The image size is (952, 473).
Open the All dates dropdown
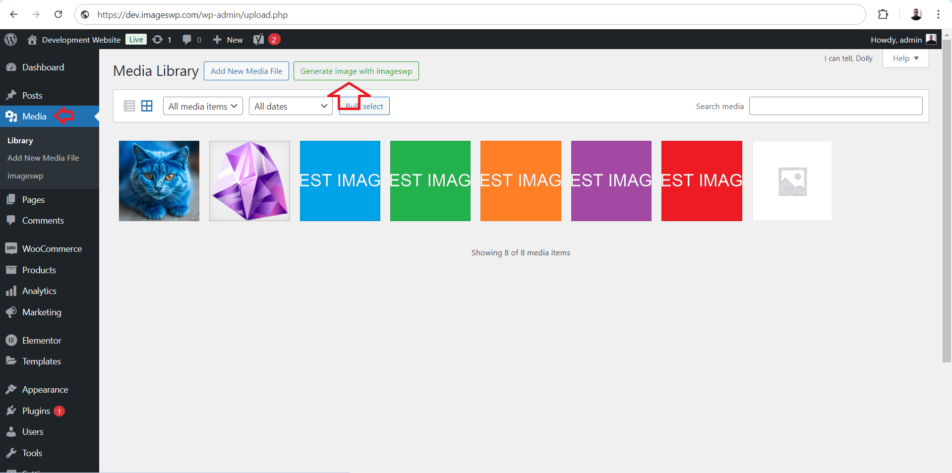[291, 106]
